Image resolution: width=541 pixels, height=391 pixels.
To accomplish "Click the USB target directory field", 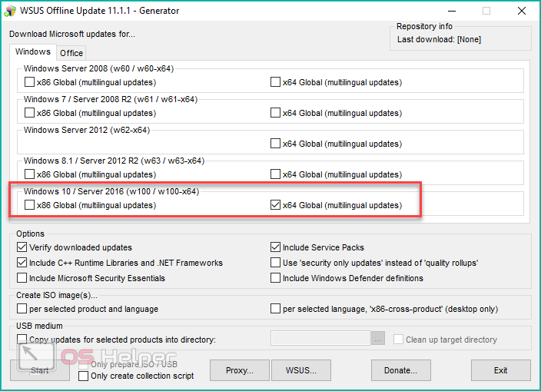I will pos(320,338).
